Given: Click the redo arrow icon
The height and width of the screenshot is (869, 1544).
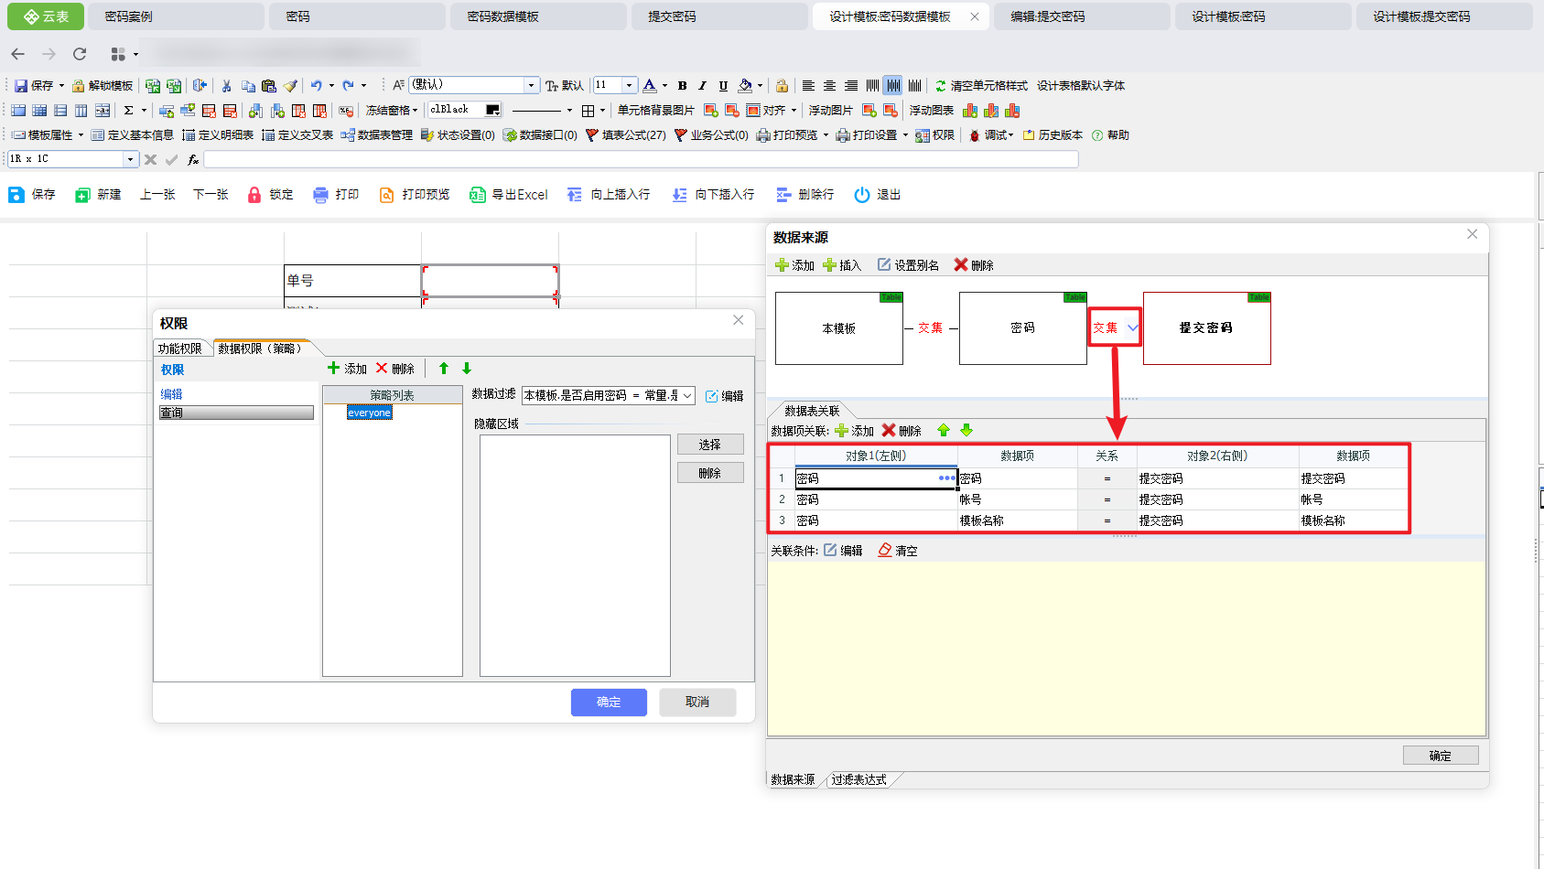Looking at the screenshot, I should point(348,86).
